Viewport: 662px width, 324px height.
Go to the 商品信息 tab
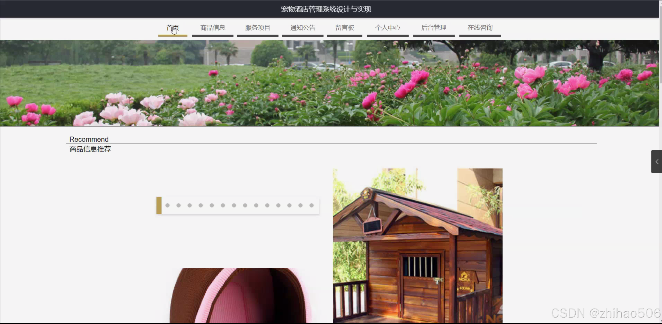pos(212,28)
